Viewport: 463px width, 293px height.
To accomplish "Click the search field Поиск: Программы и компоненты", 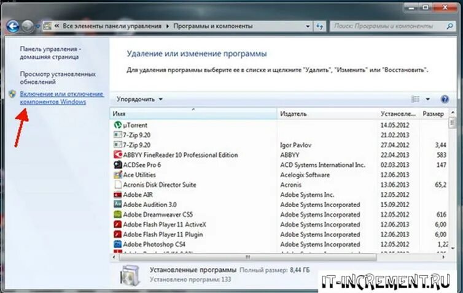I will click(387, 26).
